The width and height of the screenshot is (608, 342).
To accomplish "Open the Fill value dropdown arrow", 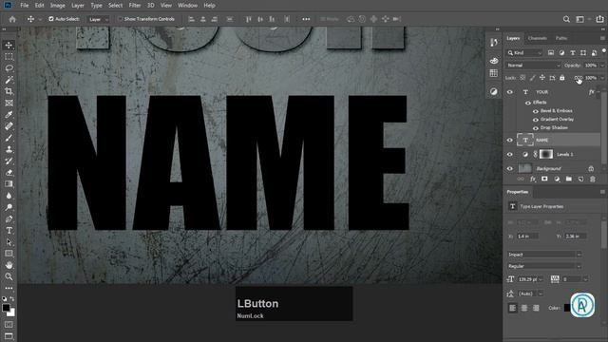I will (x=602, y=78).
